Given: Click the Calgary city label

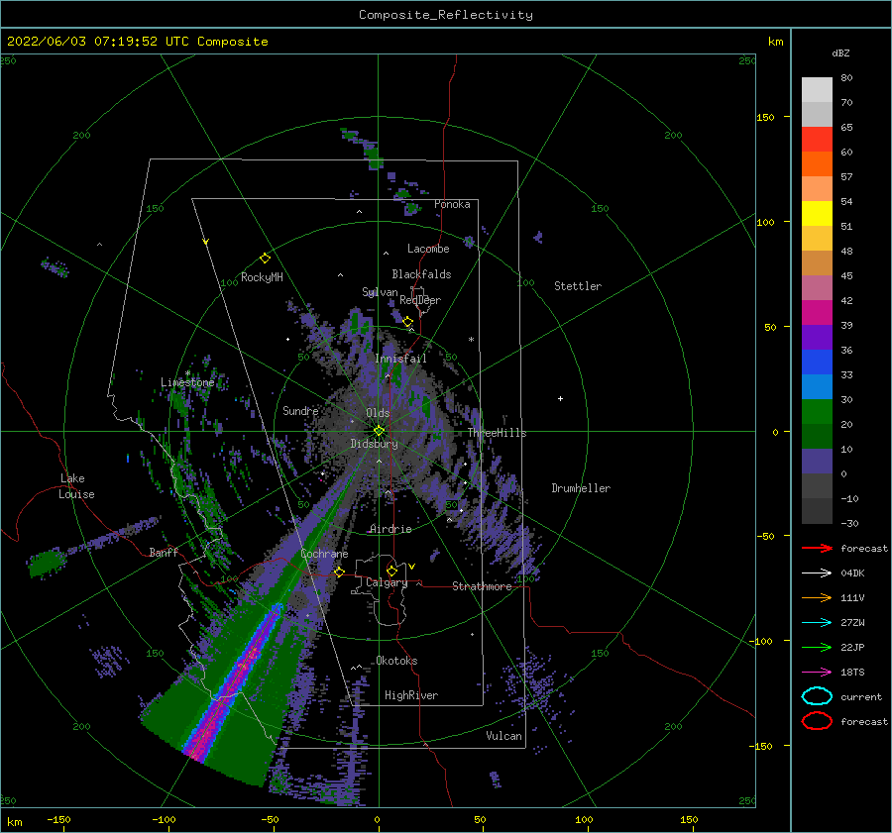Looking at the screenshot, I should pos(387,582).
